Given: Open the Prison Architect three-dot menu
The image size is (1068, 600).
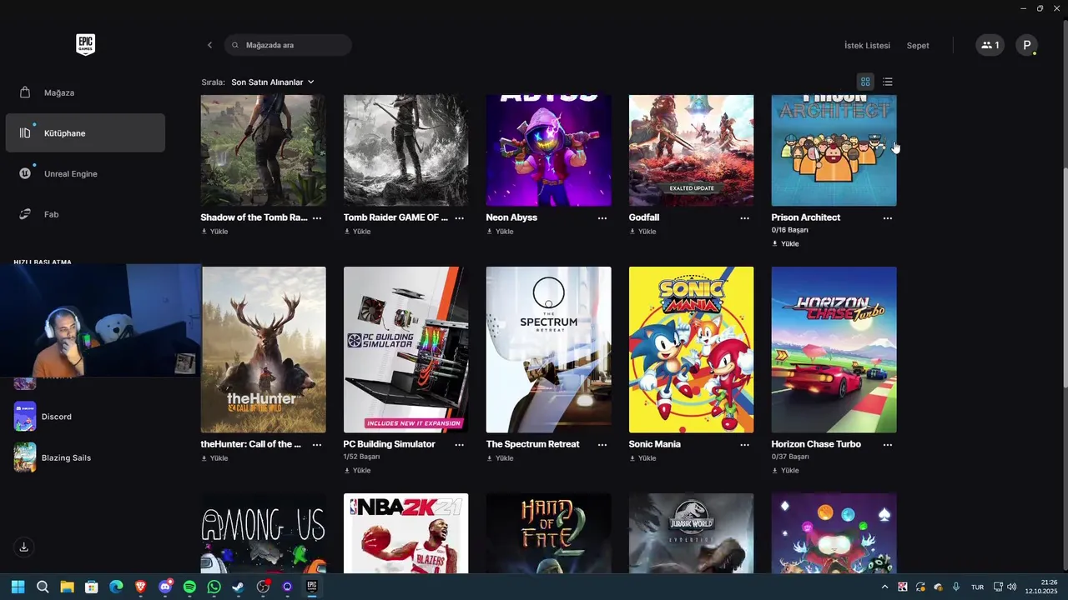Looking at the screenshot, I should 888,217.
